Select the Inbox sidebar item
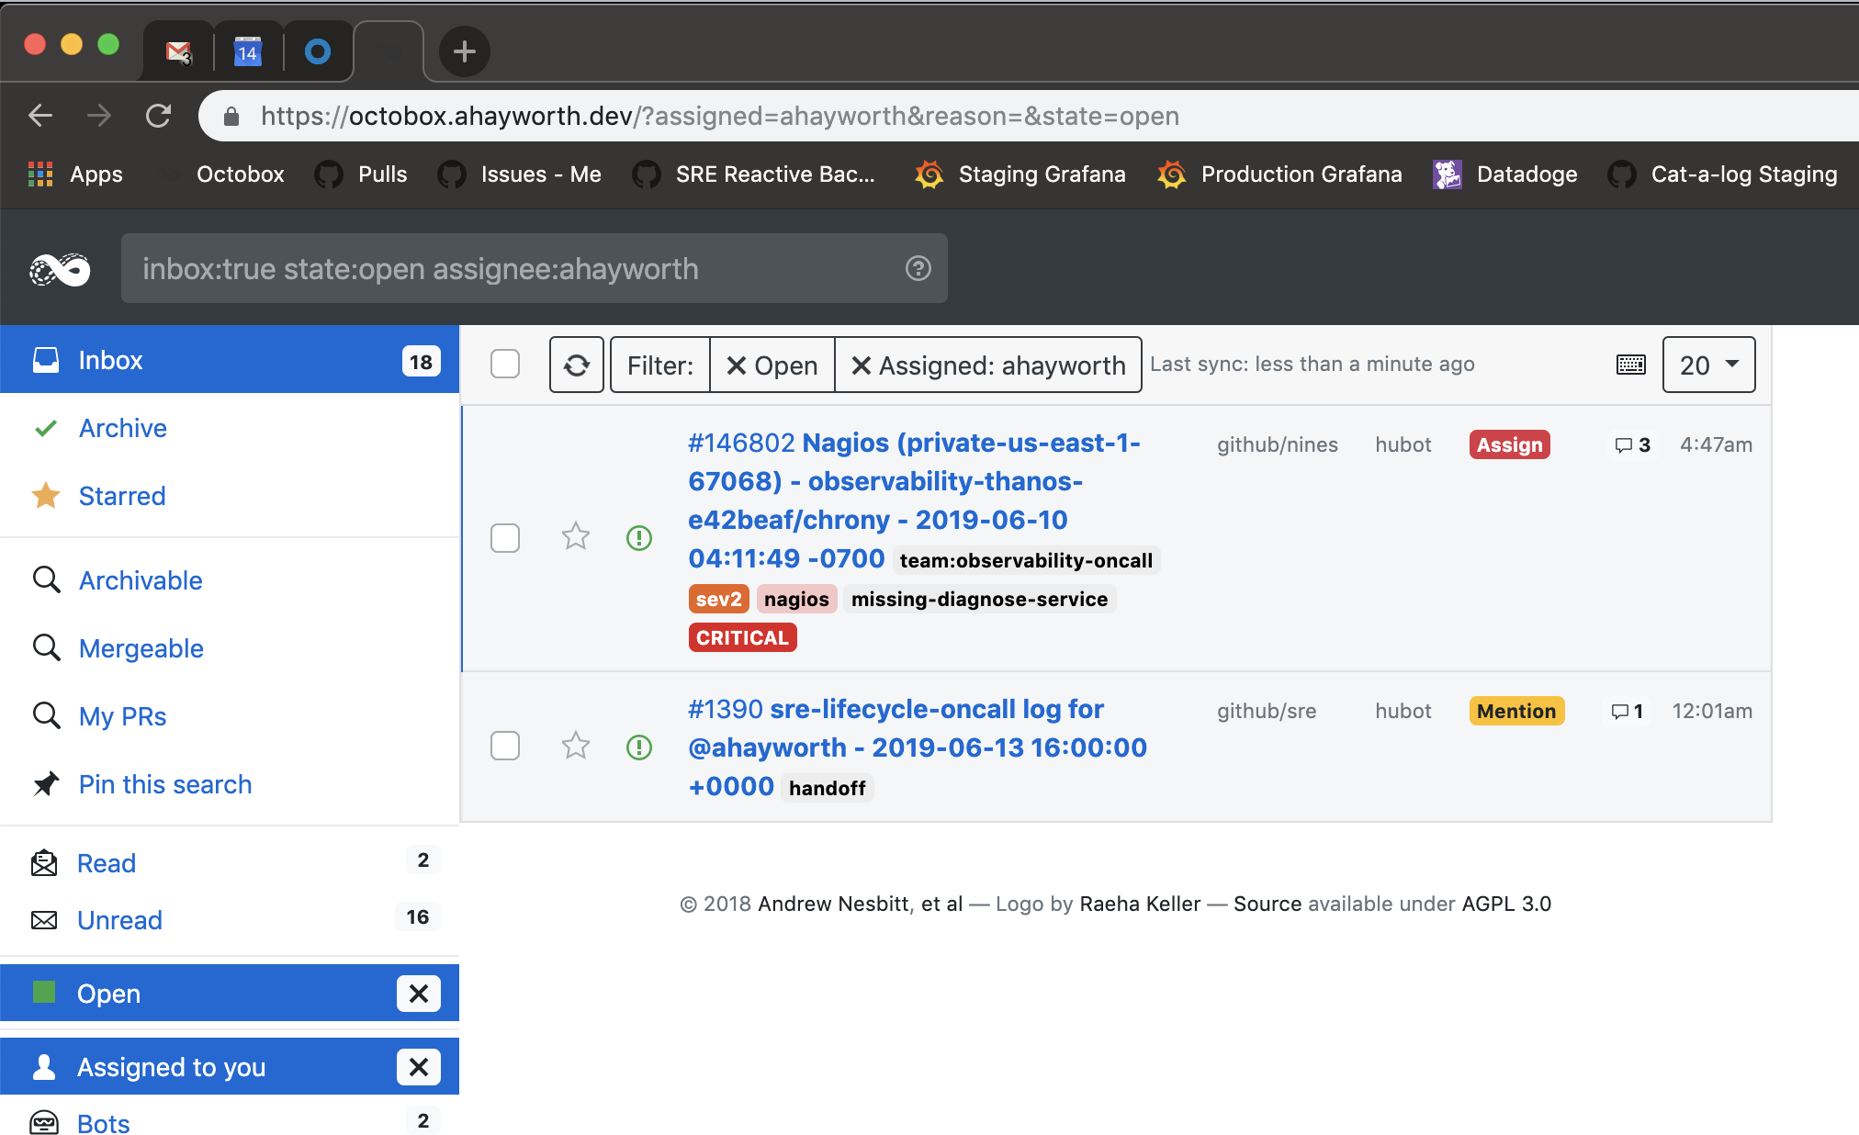The height and width of the screenshot is (1135, 1859). [230, 359]
